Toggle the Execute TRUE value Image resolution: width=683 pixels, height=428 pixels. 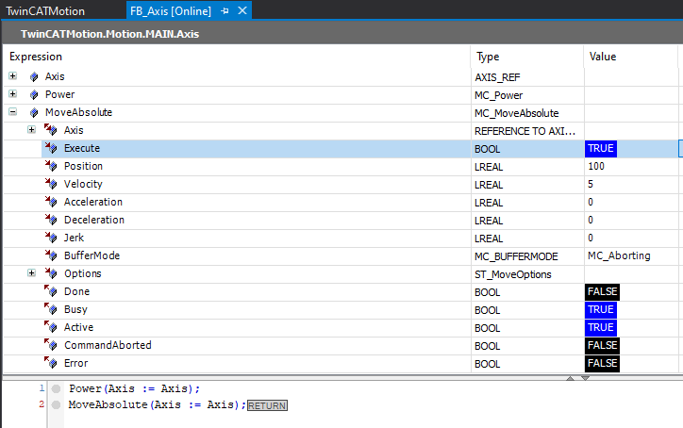click(x=601, y=148)
